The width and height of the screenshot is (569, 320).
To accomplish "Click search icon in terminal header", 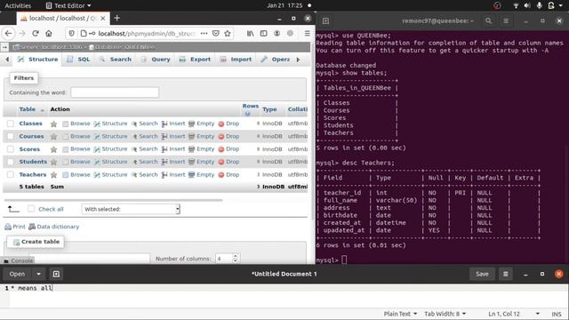I will (488, 21).
